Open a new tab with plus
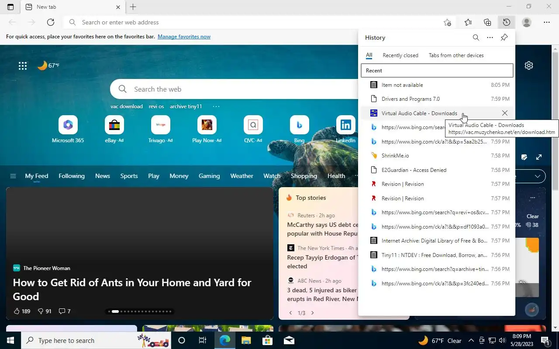The width and height of the screenshot is (559, 349). [133, 7]
